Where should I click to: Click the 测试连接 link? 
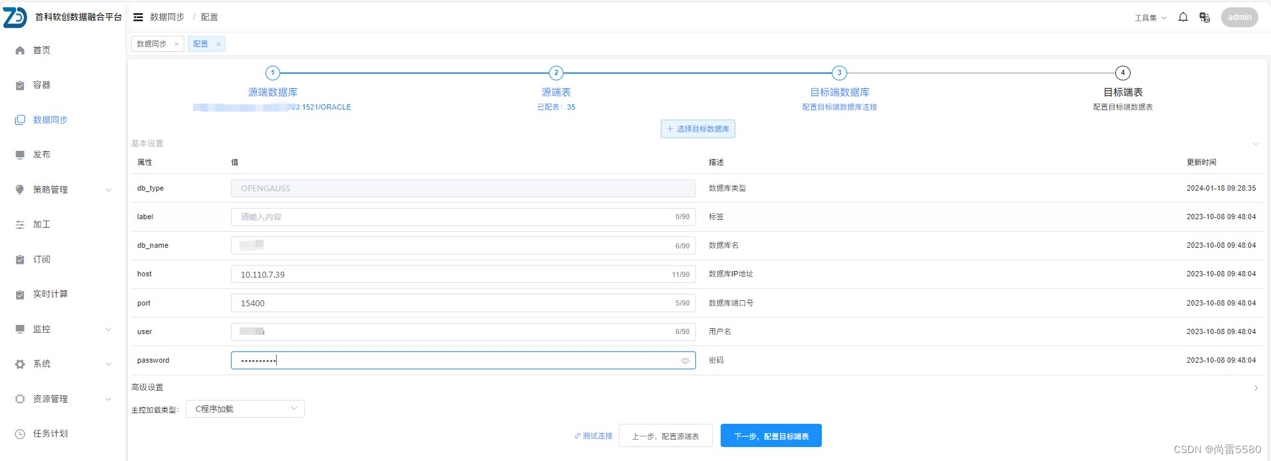pos(594,436)
